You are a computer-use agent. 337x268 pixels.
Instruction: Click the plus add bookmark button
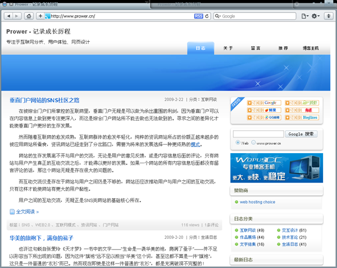[40, 16]
